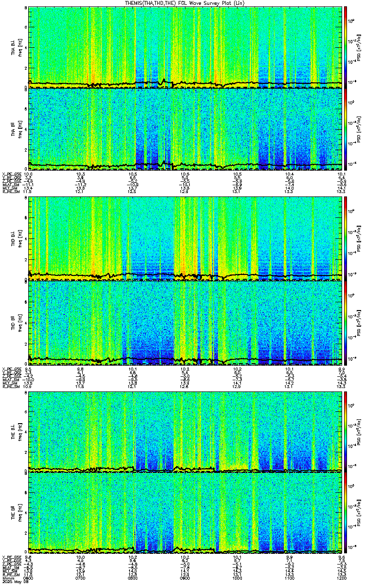Click the '2025 May 08' date label

click(15, 582)
